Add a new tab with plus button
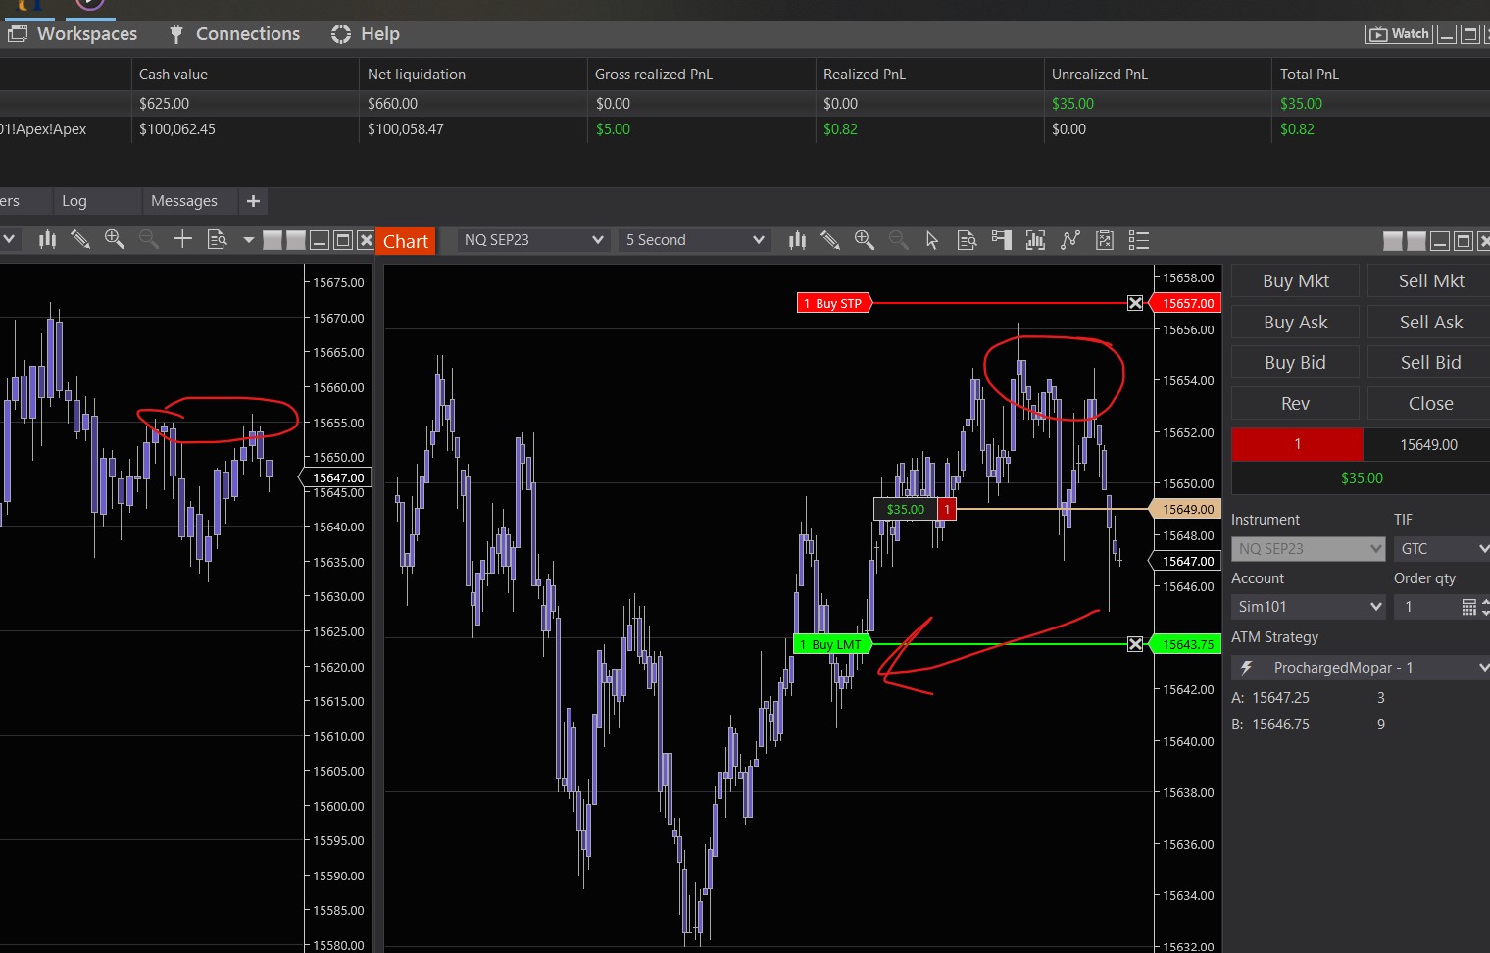1490x953 pixels. pos(253,201)
